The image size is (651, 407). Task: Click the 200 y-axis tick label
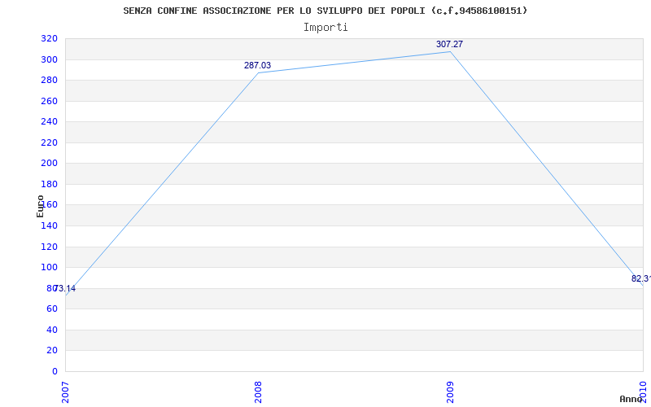49,164
